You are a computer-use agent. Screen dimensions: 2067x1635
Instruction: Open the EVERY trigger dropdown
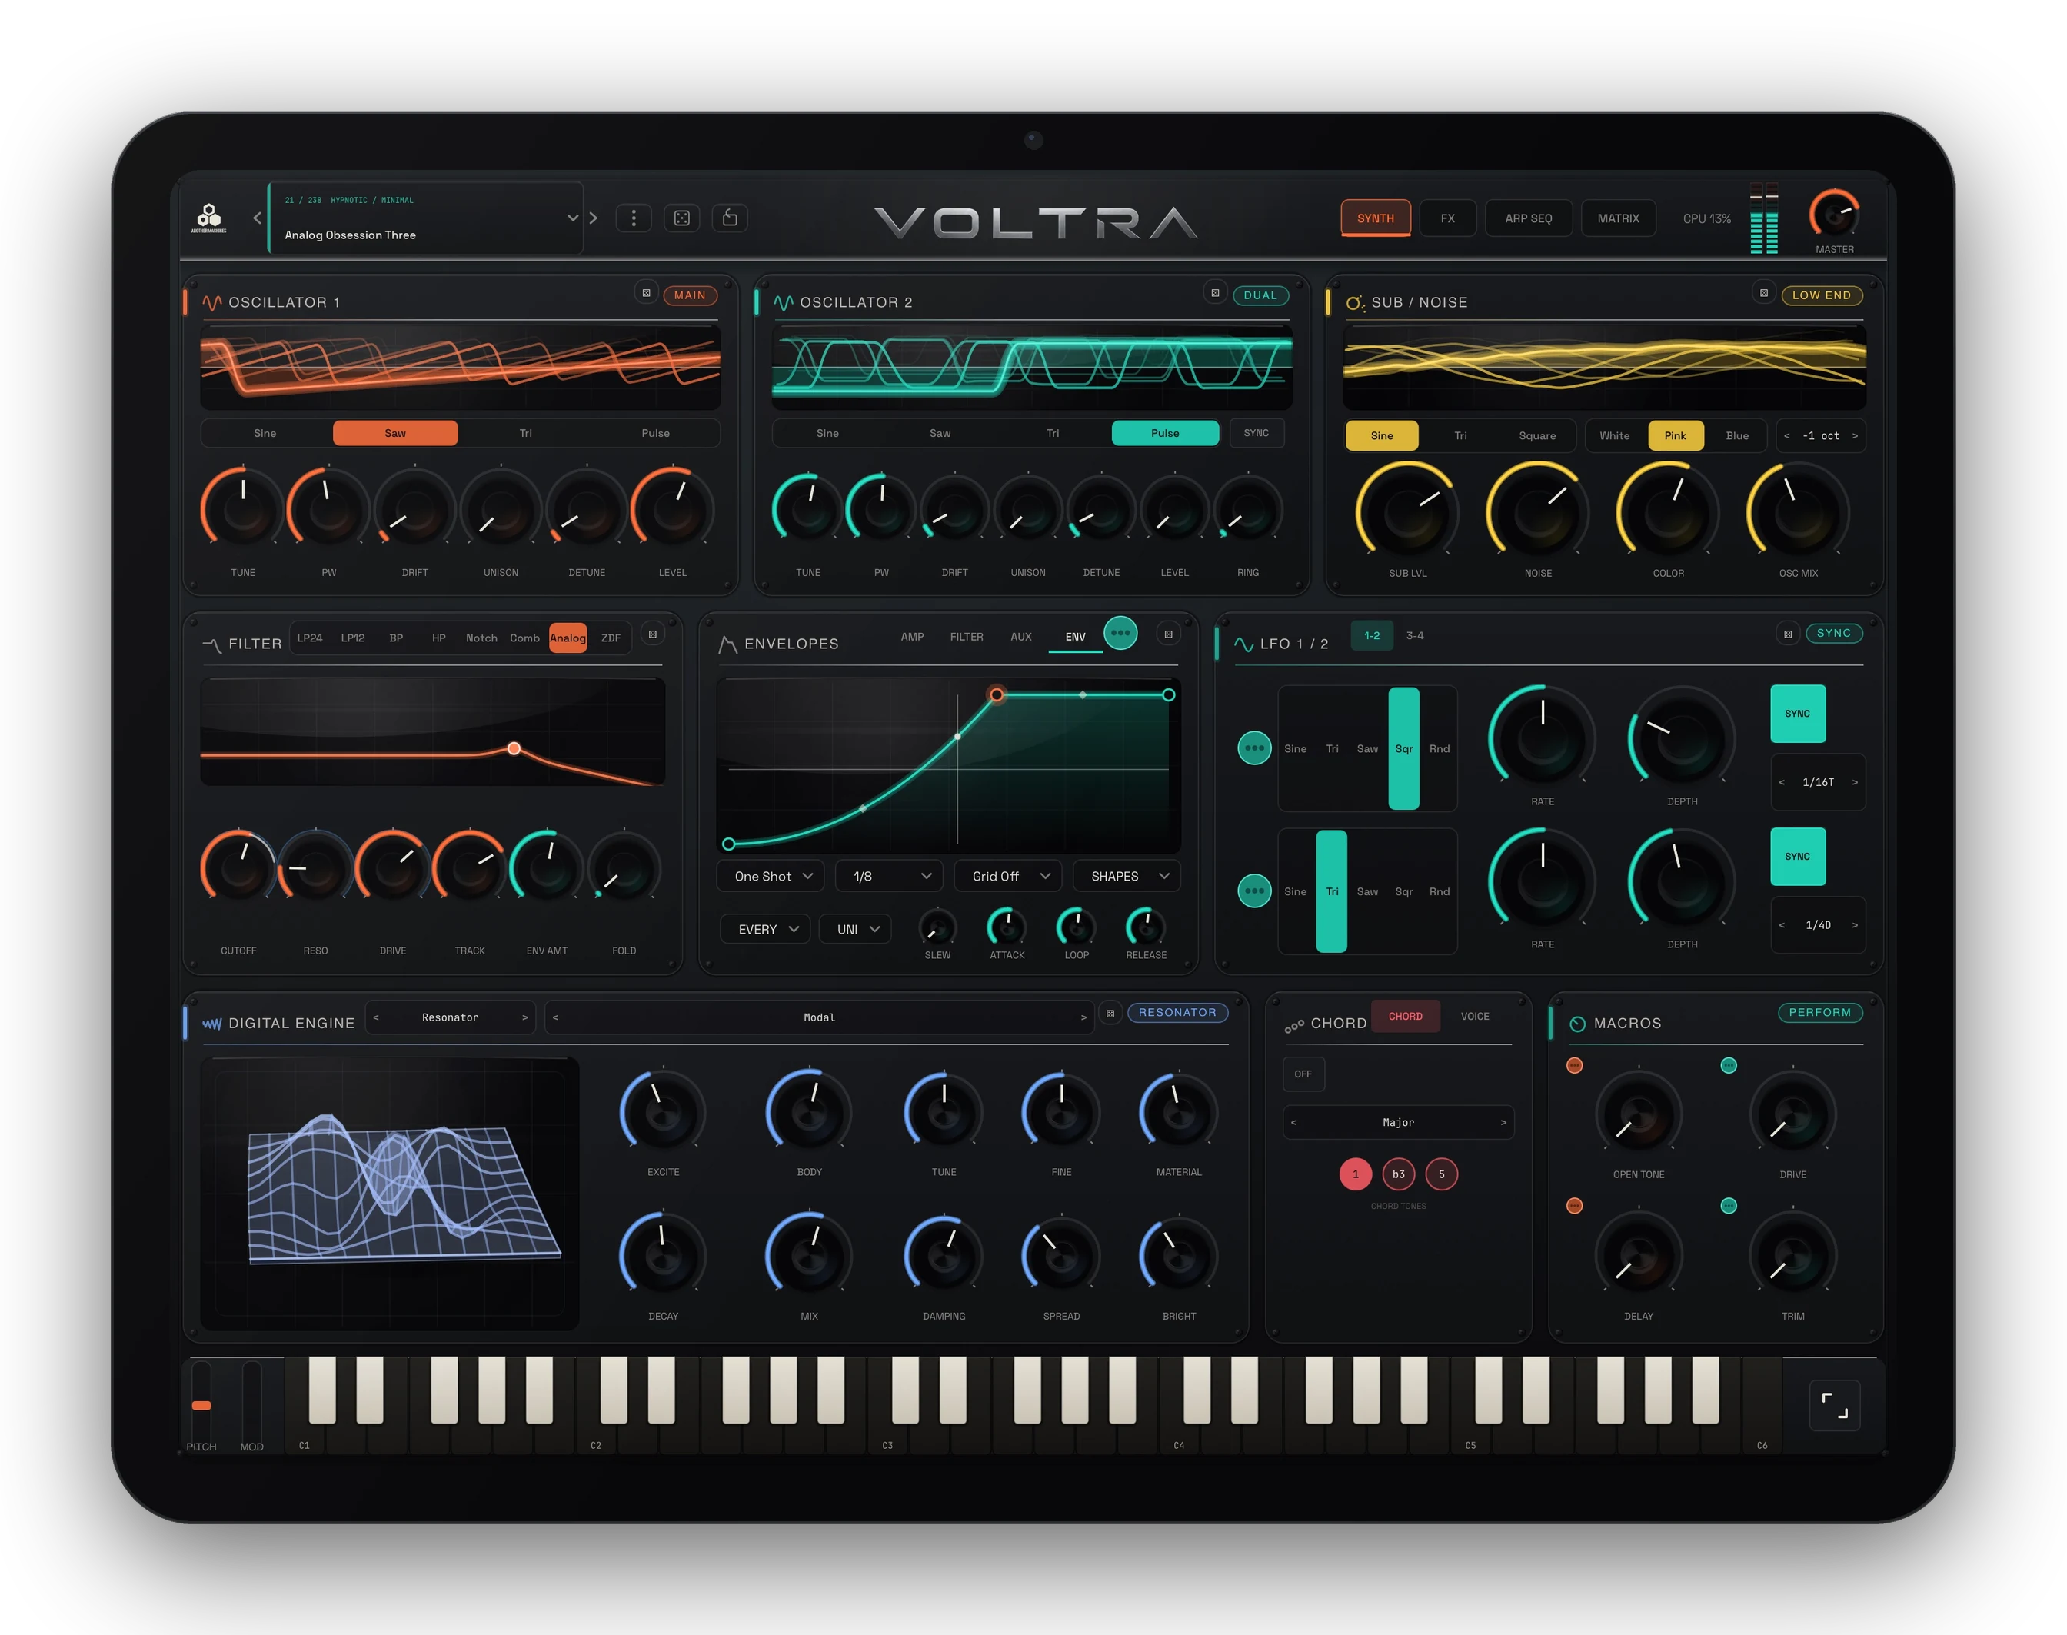point(767,930)
